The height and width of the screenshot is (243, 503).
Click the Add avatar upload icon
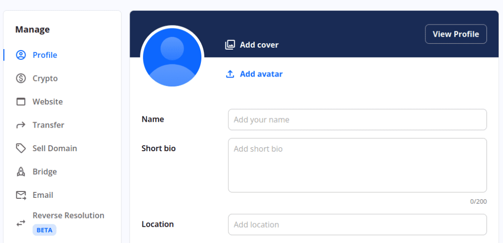coord(230,74)
